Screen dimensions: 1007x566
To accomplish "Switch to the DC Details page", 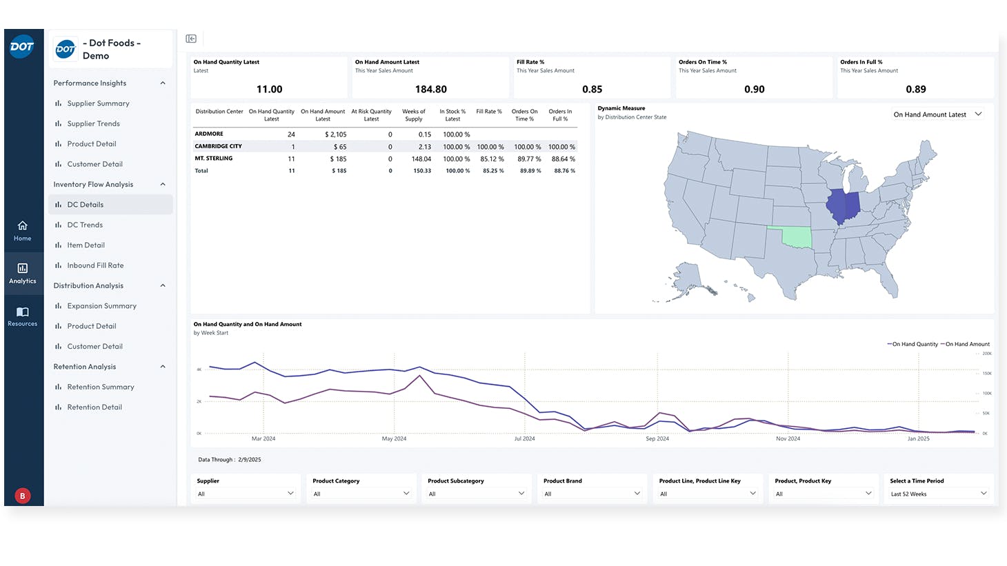I will coord(87,204).
